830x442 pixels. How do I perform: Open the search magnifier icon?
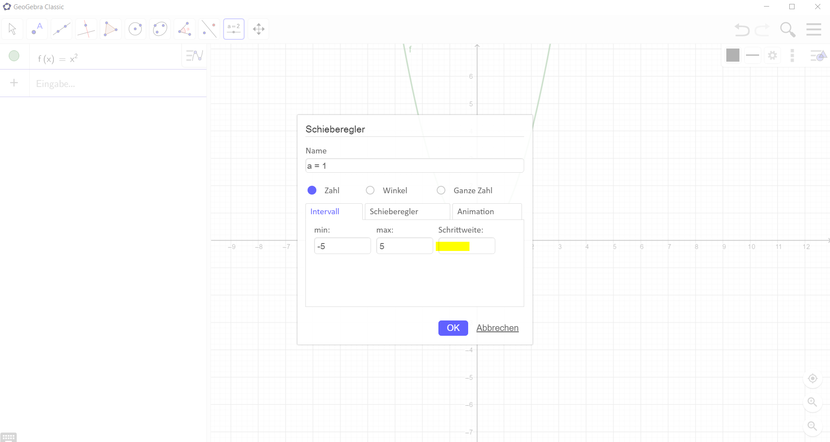click(x=788, y=30)
